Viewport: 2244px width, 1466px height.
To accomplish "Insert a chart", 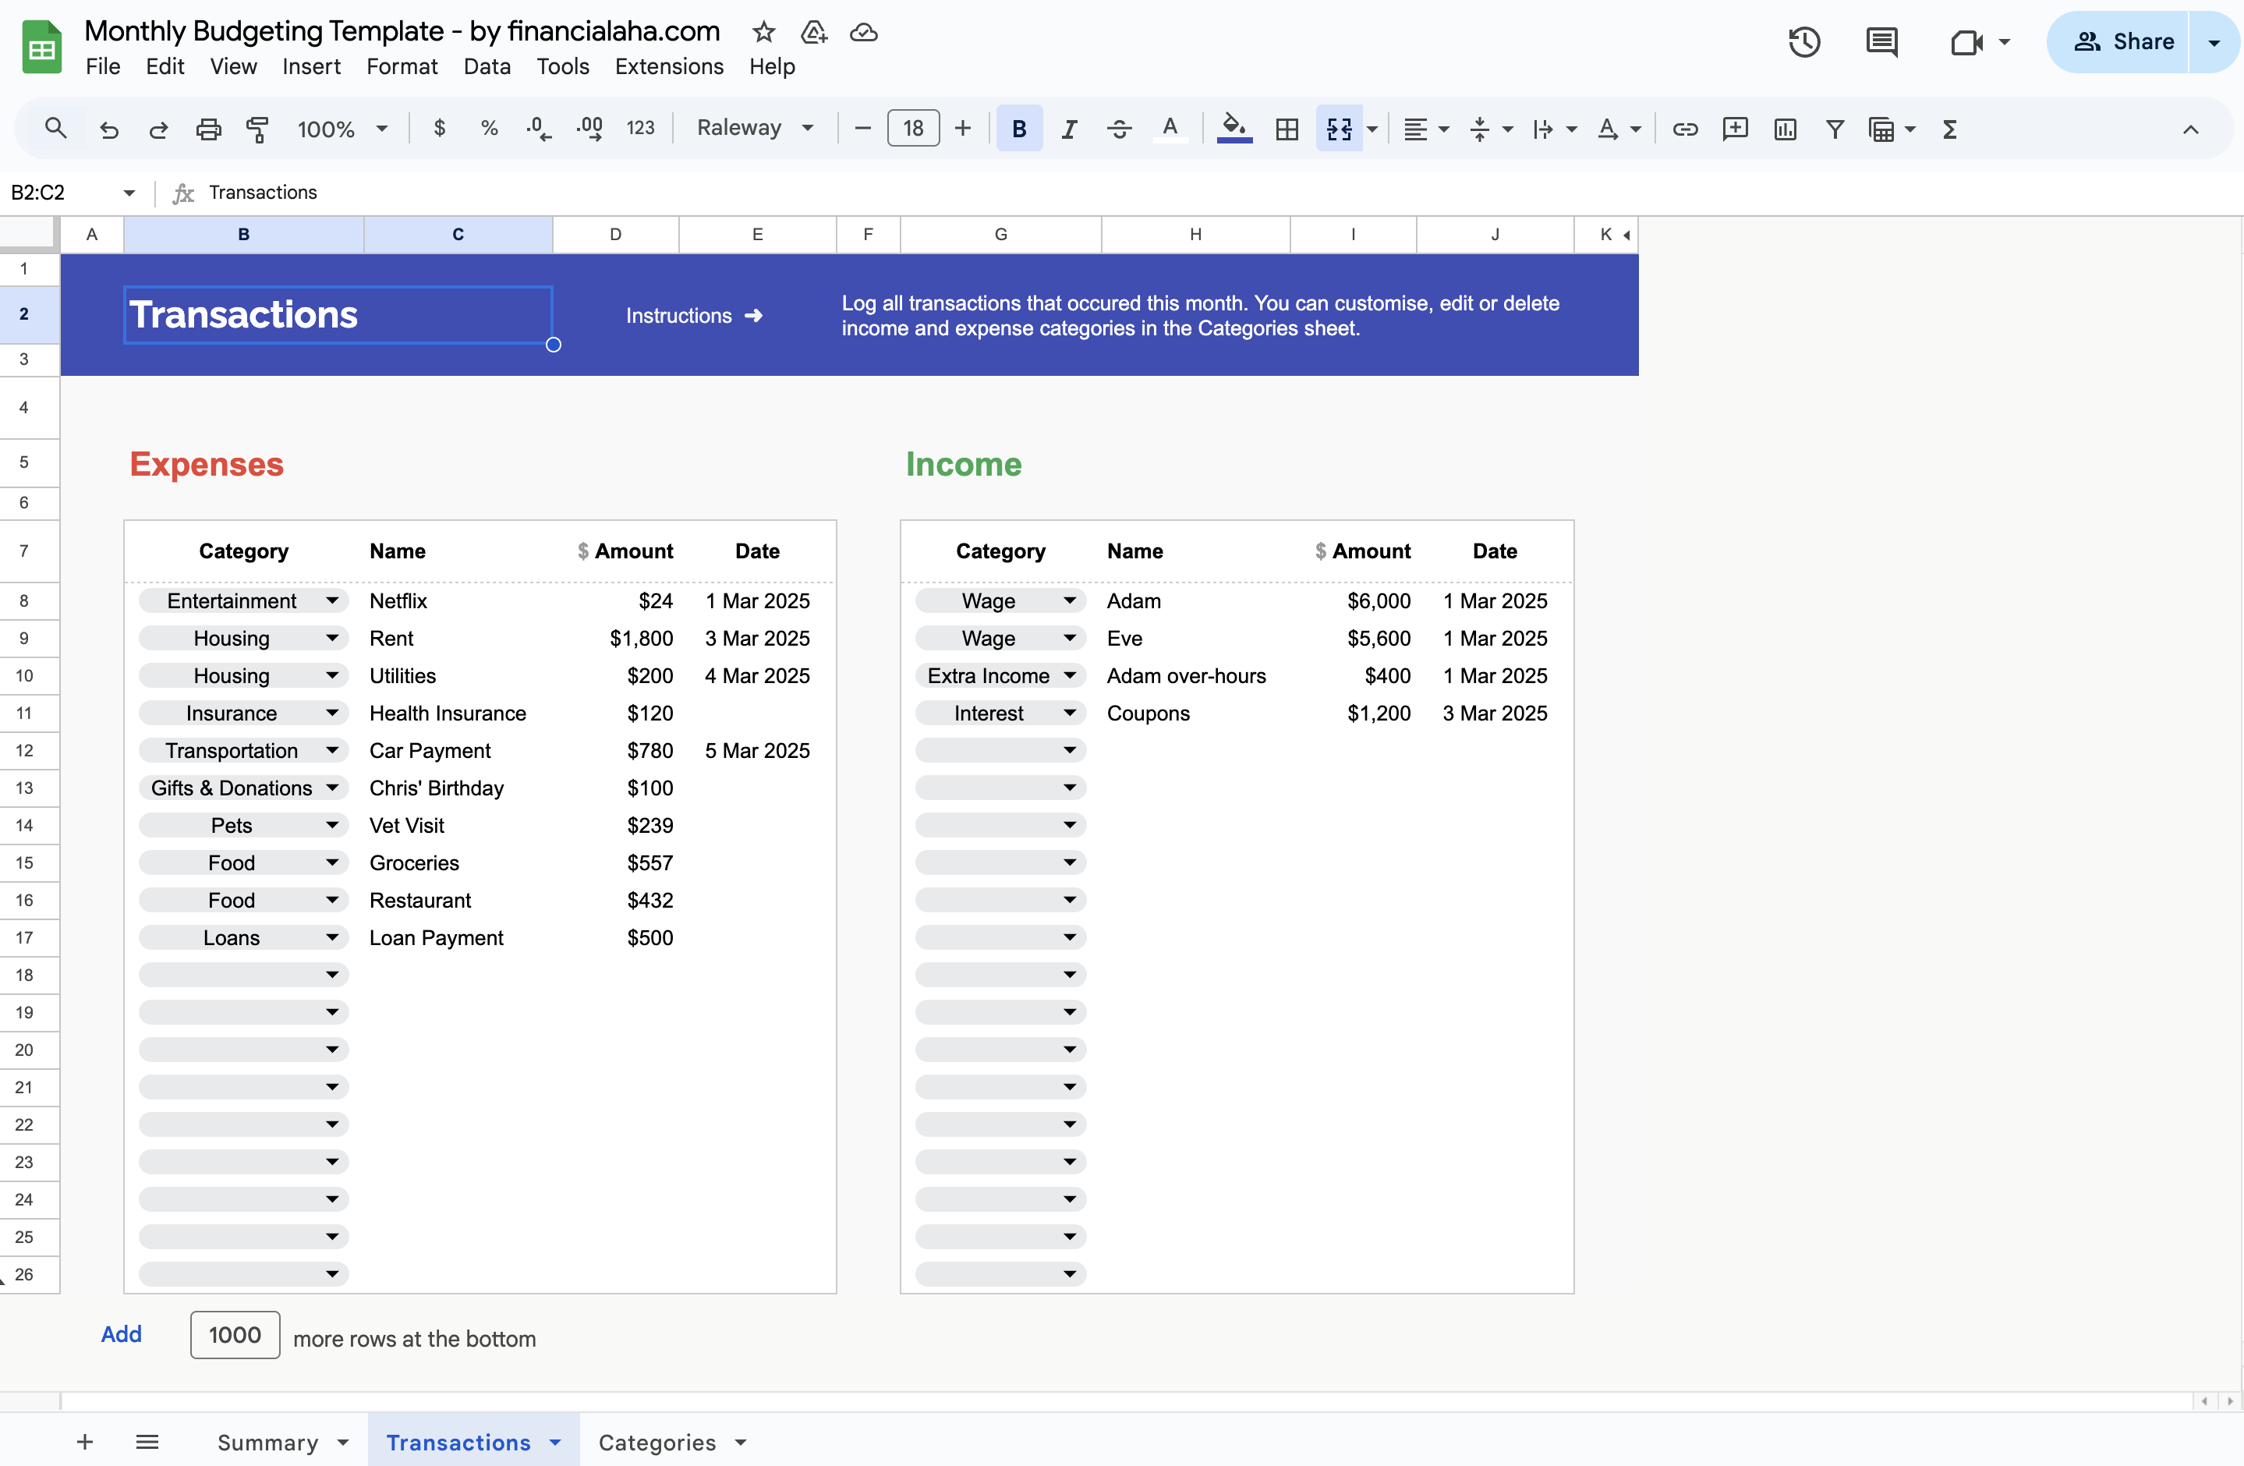I will [x=1785, y=128].
